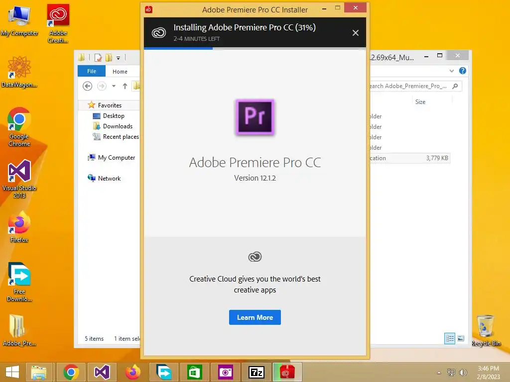Open the Recycle Bin
The image size is (510, 382).
486,330
